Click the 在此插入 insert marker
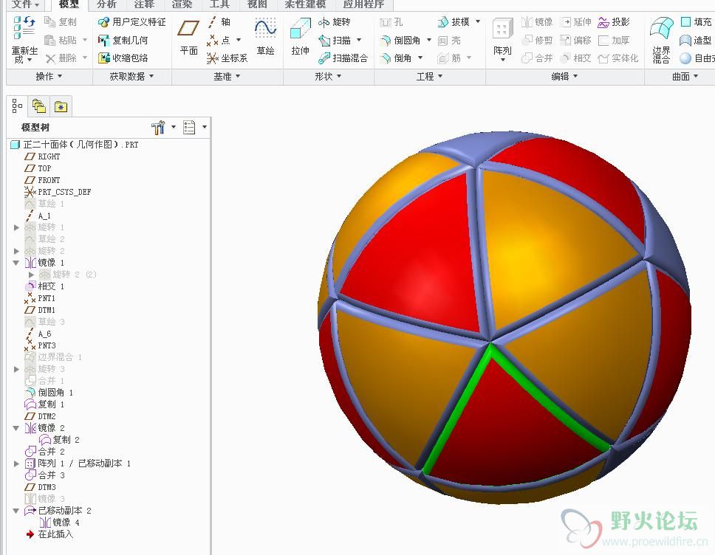This screenshot has width=715, height=555. tap(49, 534)
